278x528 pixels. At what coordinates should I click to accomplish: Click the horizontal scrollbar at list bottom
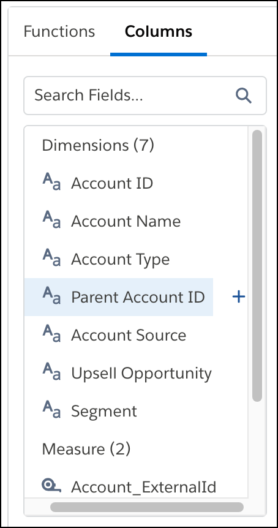click(147, 507)
